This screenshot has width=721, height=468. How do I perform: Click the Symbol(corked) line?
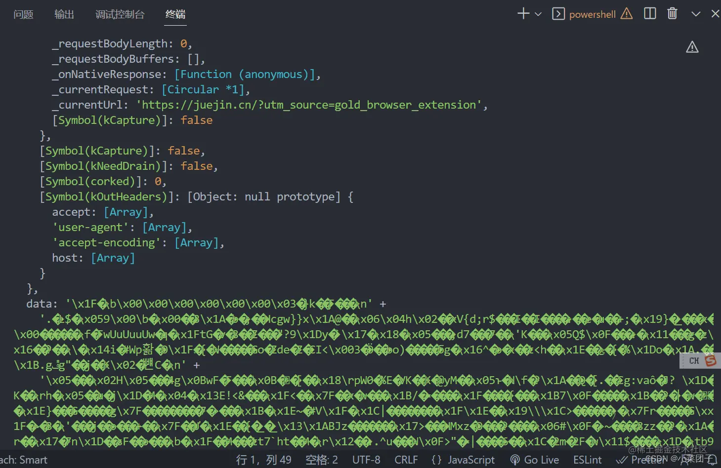pos(103,181)
